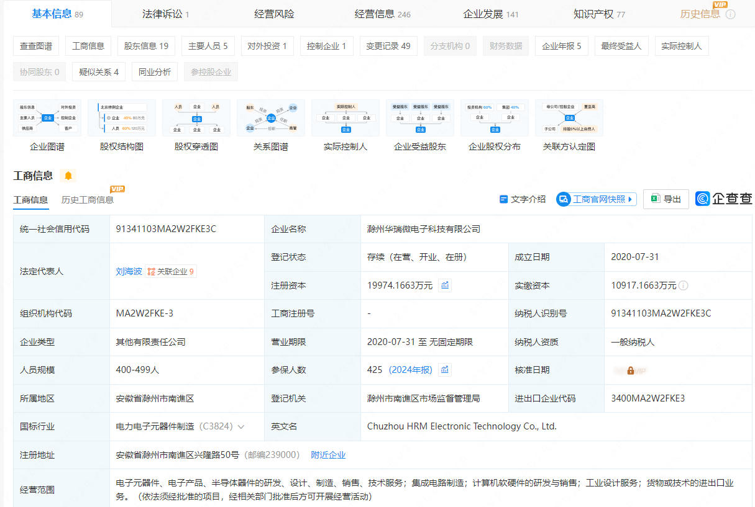The image size is (755, 507).
Task: Click the lock icon in 核准日期 field
Action: [x=630, y=370]
